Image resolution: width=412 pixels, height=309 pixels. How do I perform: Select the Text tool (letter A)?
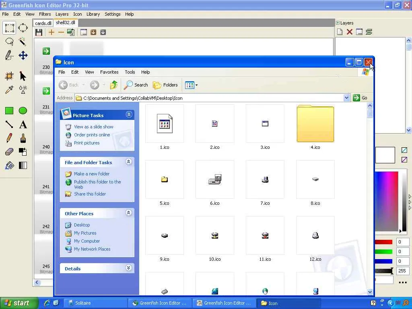point(23,124)
